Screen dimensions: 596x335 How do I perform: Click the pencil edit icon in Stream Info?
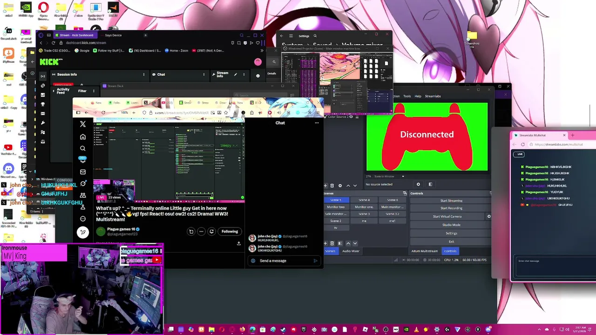click(x=235, y=74)
